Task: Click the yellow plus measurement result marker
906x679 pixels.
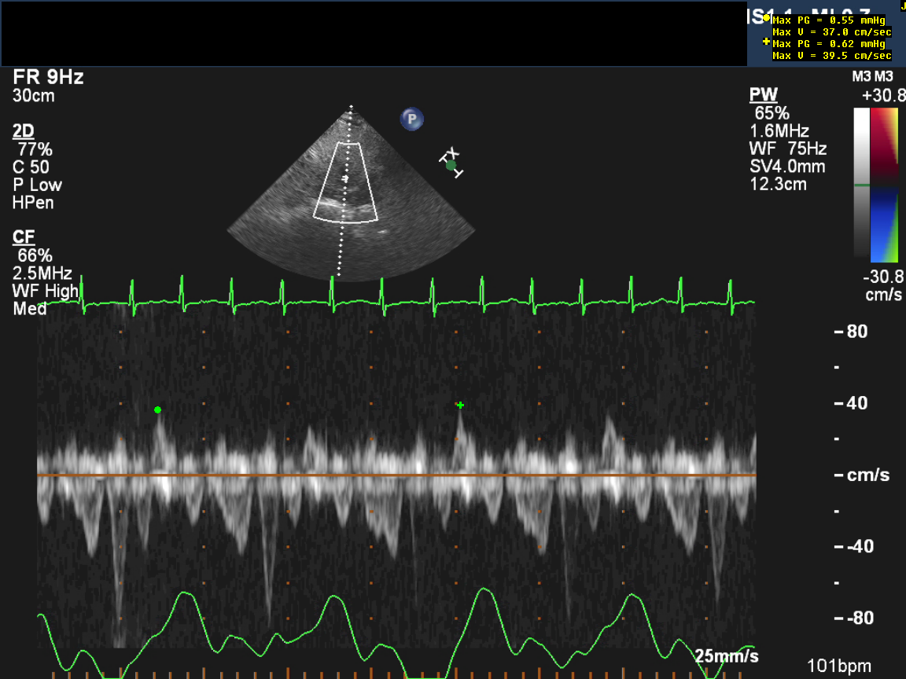Action: [x=767, y=42]
